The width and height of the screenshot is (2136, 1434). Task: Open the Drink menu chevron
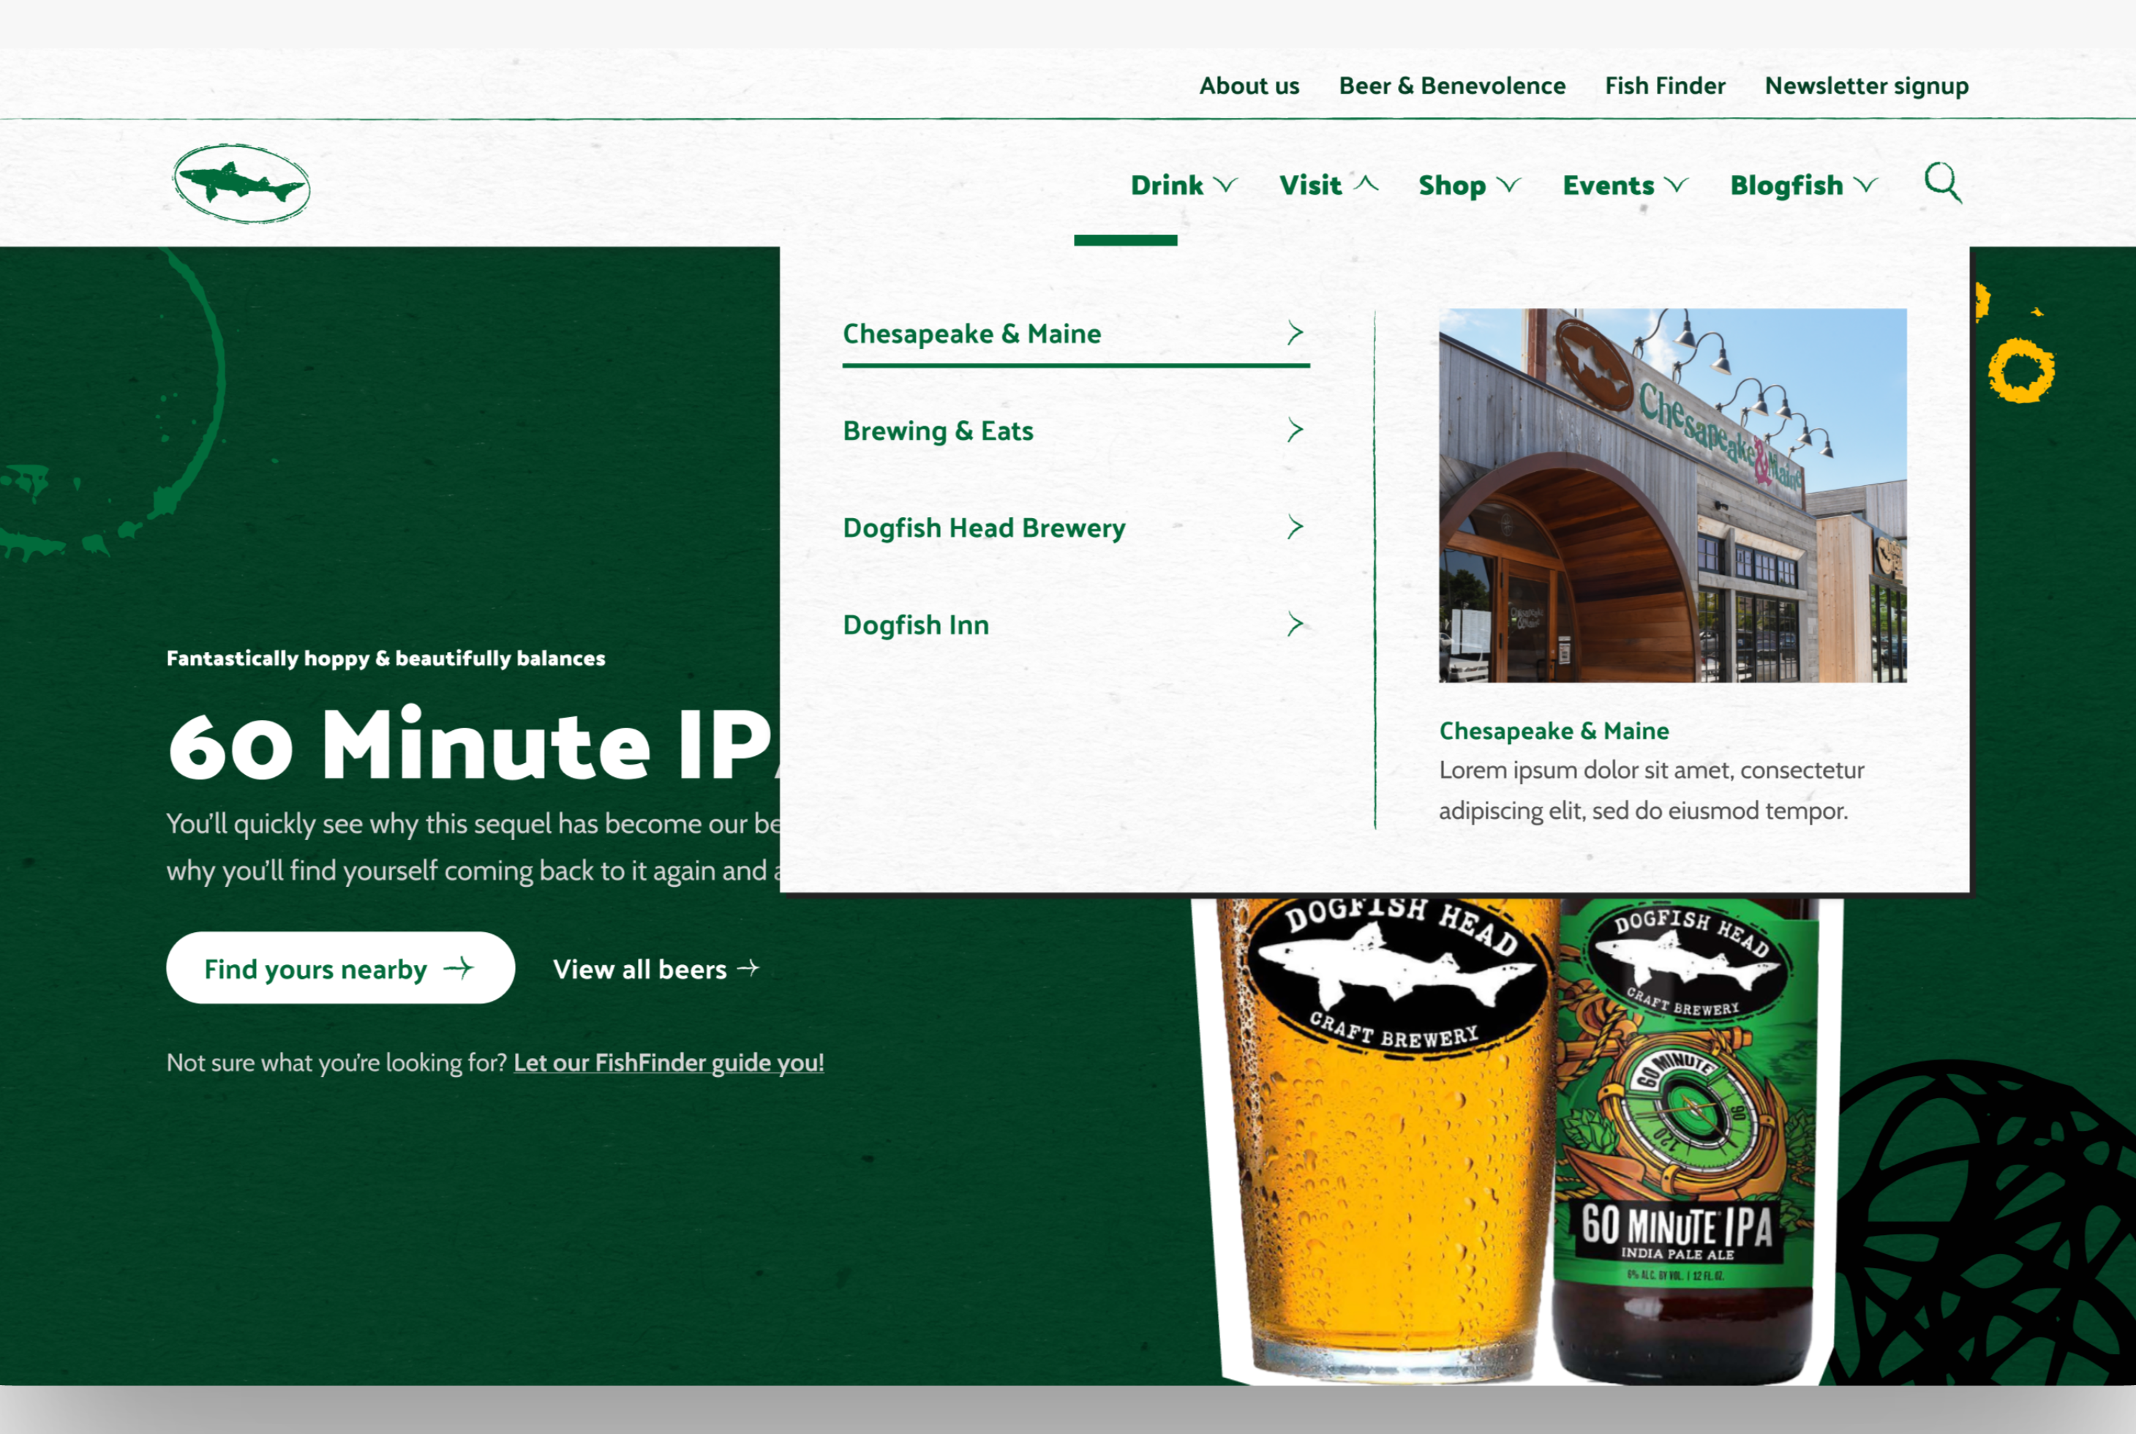point(1225,184)
